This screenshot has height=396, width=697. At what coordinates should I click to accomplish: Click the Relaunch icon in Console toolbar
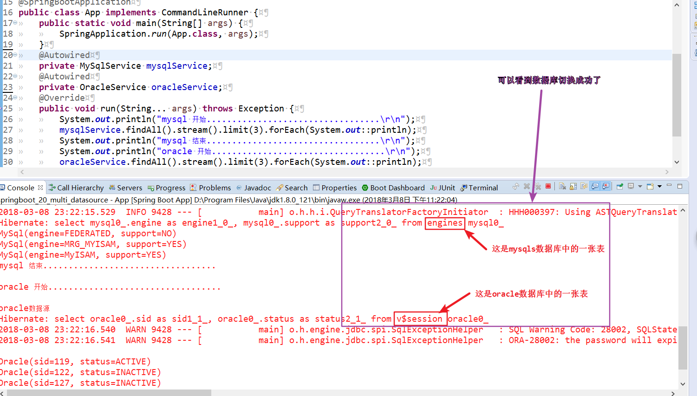click(x=516, y=186)
